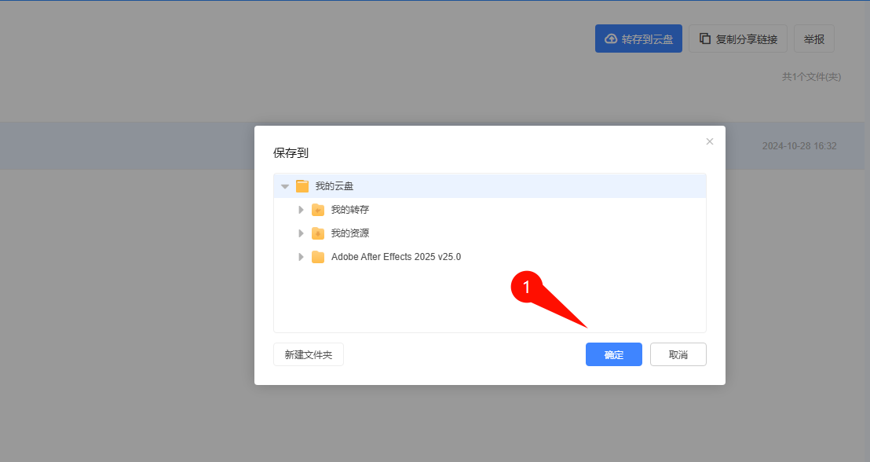Expand the 我的资源 folder arrow
The width and height of the screenshot is (870, 462).
coord(301,233)
